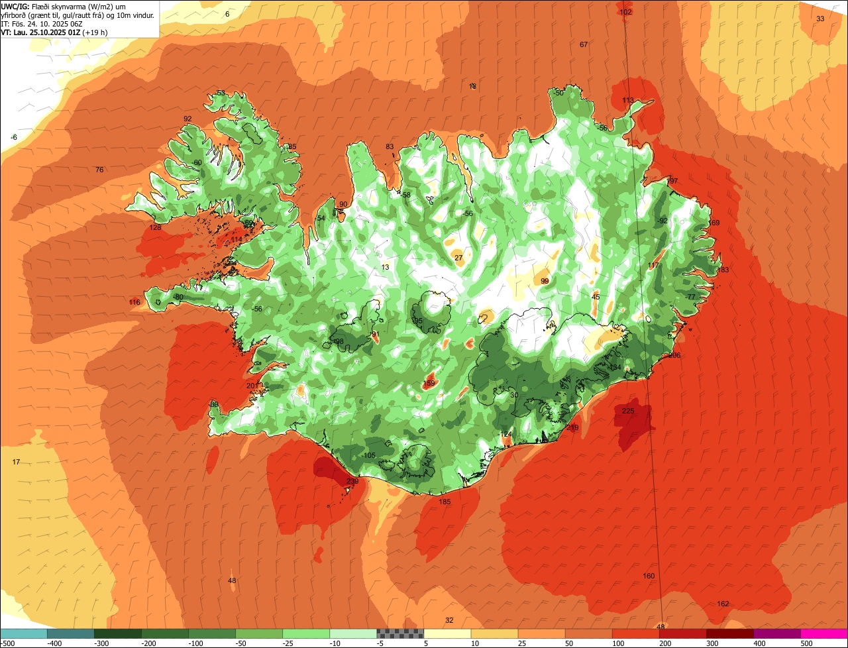Click the map value 225
The image size is (848, 648).
coord(628,411)
